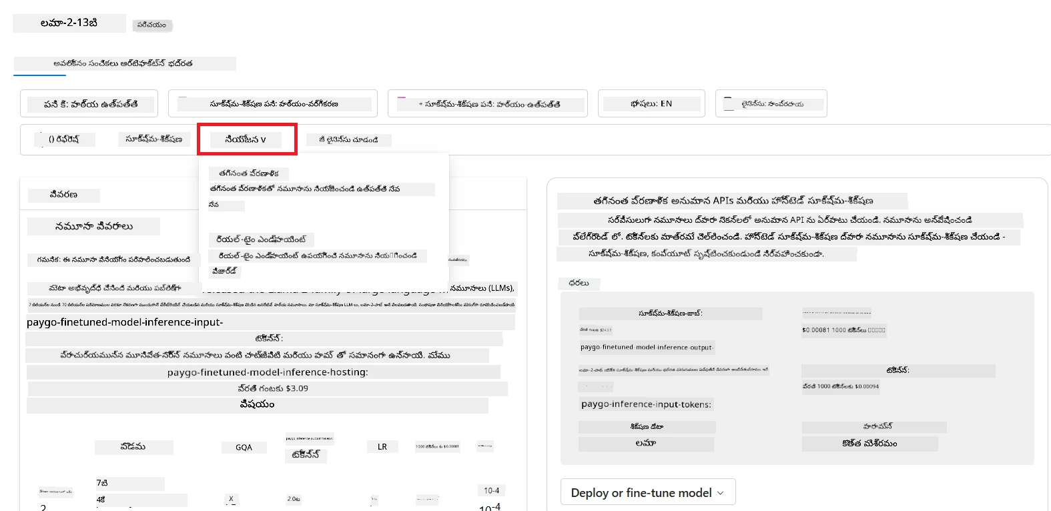Click the ధరలు (Pricing) label
This screenshot has width=1051, height=511.
tap(579, 283)
